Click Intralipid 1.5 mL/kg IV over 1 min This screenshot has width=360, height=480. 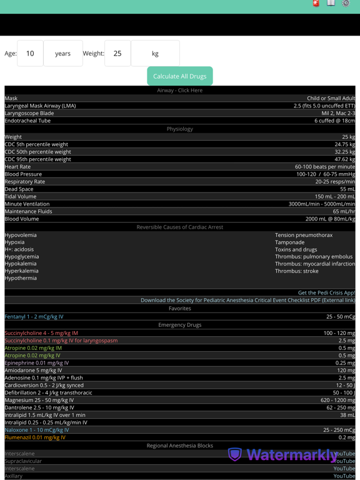click(180, 415)
